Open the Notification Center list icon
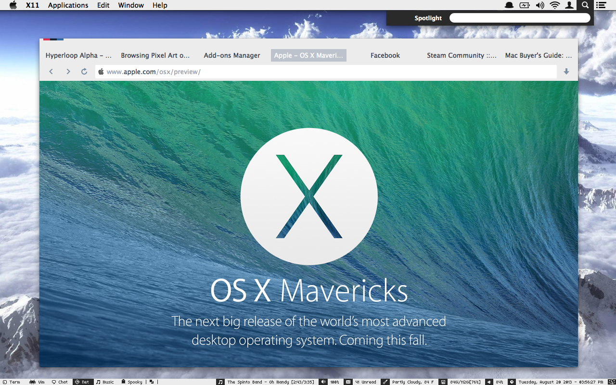This screenshot has height=385, width=616. tap(601, 5)
